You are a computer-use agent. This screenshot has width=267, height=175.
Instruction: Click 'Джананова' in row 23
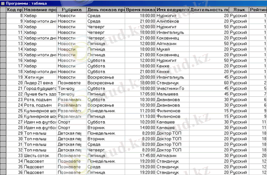(173, 99)
